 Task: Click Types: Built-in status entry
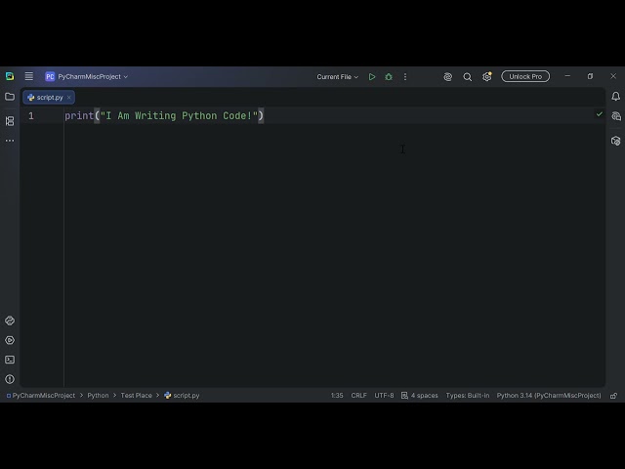(468, 395)
